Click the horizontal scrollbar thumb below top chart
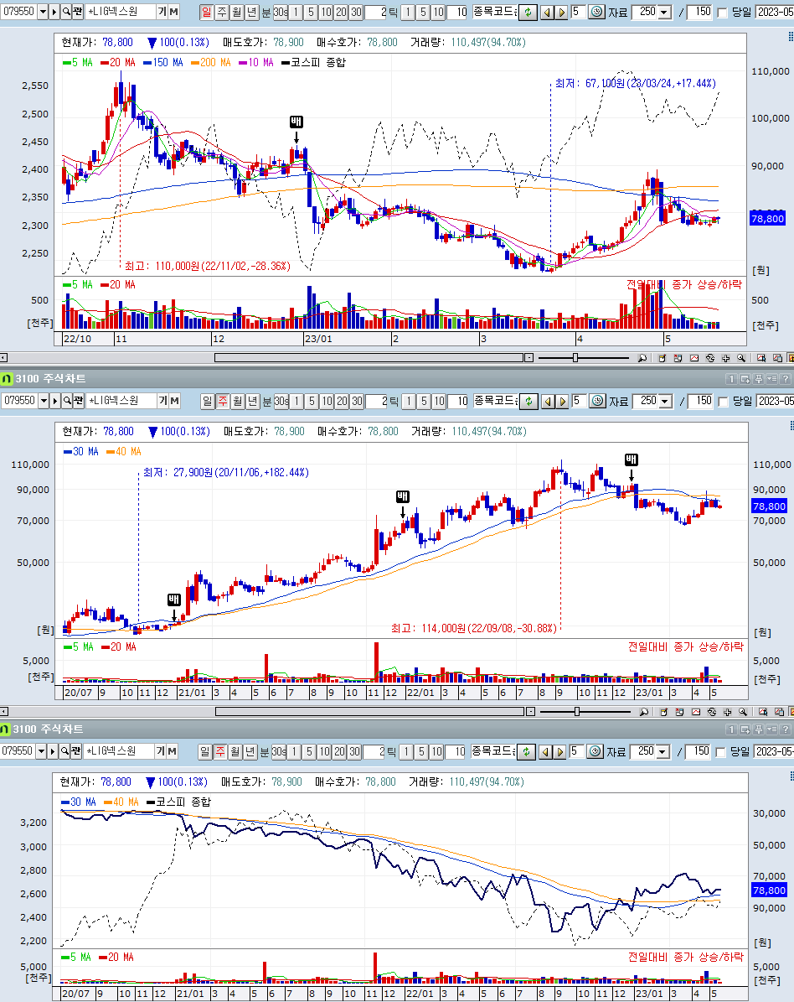This screenshot has width=794, height=1002. coord(369,358)
